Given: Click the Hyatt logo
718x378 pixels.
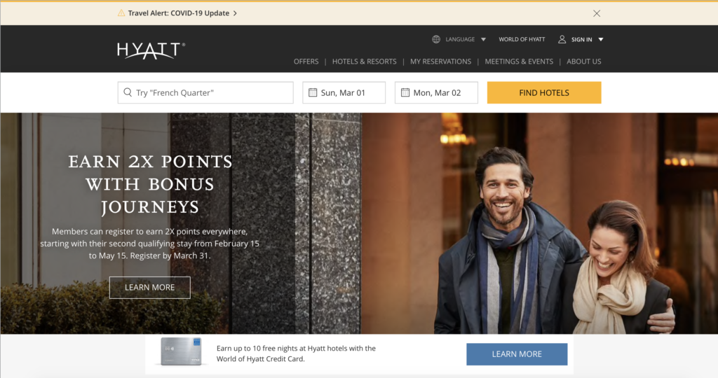Looking at the screenshot, I should (x=151, y=50).
